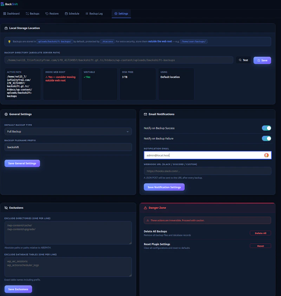Click Delete All backups button
The height and width of the screenshot is (296, 281).
point(260,233)
